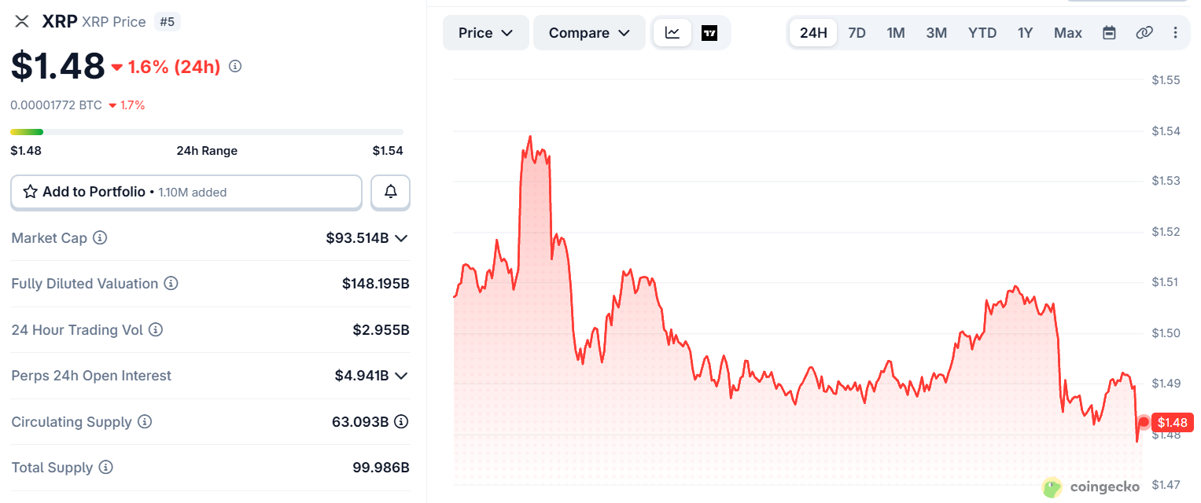
Task: Select the 3M timeframe tab
Action: pos(937,33)
